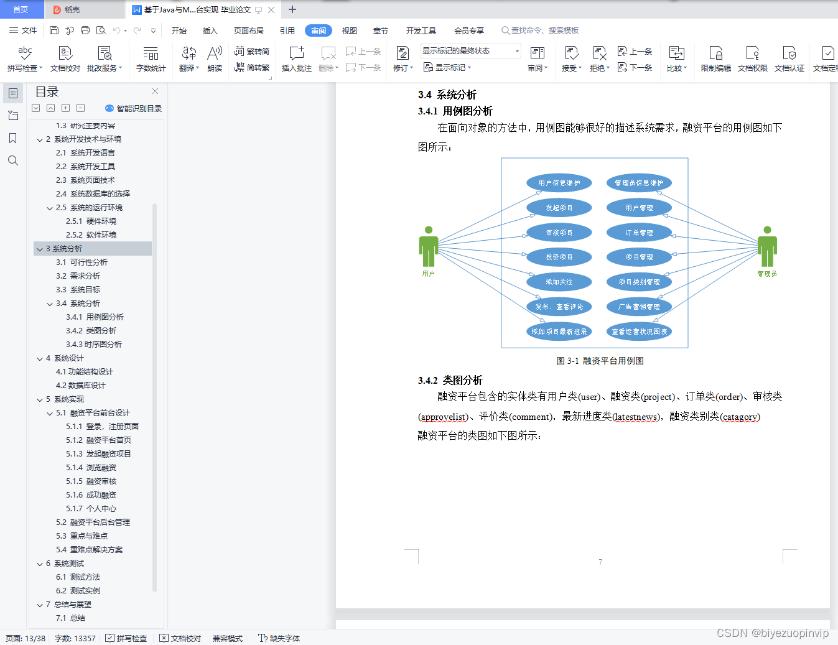Go to next change (下一条) beside reject
This screenshot has height=645, width=838.
pos(635,67)
